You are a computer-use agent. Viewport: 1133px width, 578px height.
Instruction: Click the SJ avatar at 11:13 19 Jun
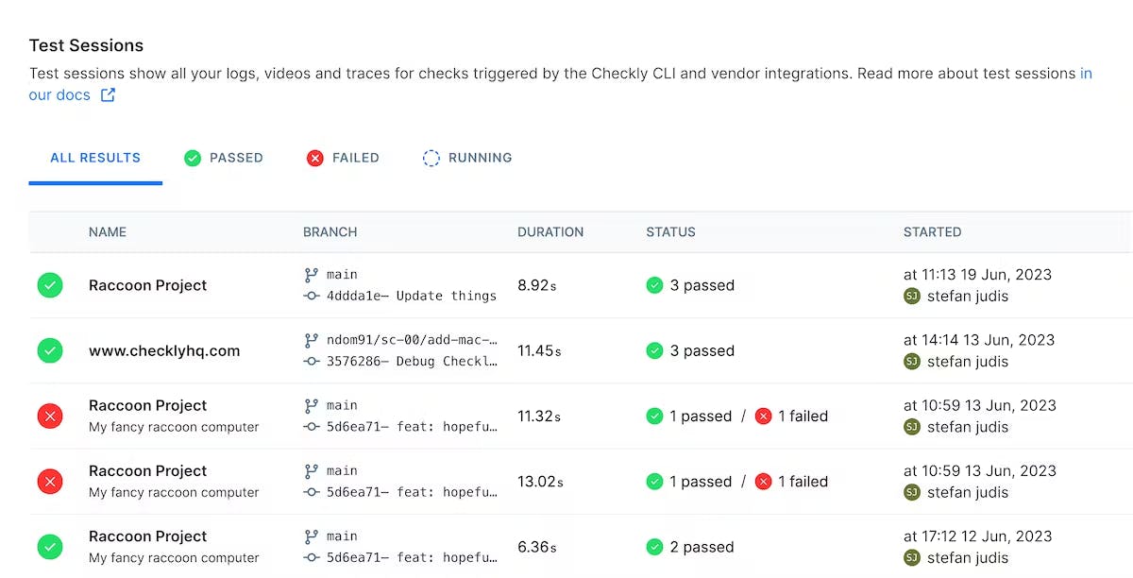(911, 296)
